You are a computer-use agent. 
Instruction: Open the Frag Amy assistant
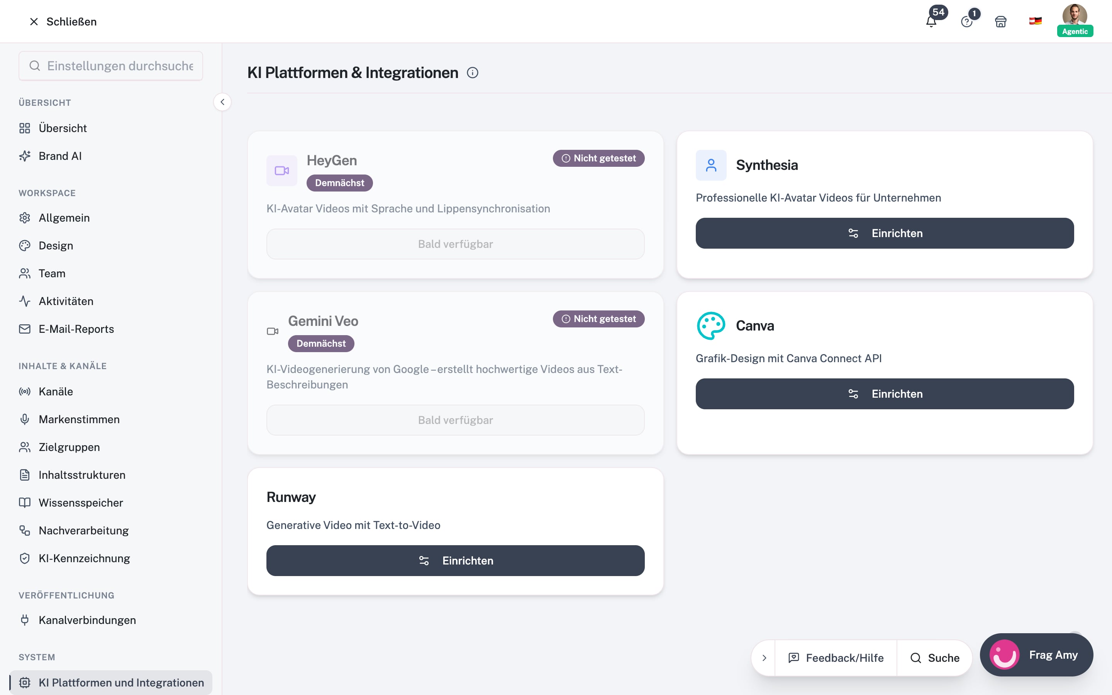1036,655
